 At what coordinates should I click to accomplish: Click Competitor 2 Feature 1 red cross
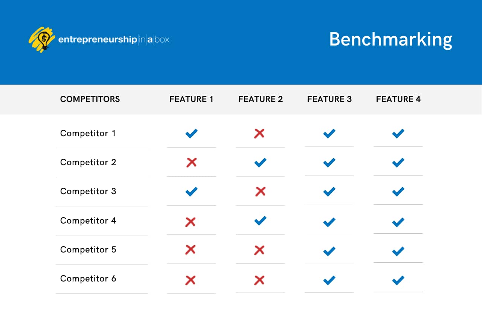[x=191, y=163]
